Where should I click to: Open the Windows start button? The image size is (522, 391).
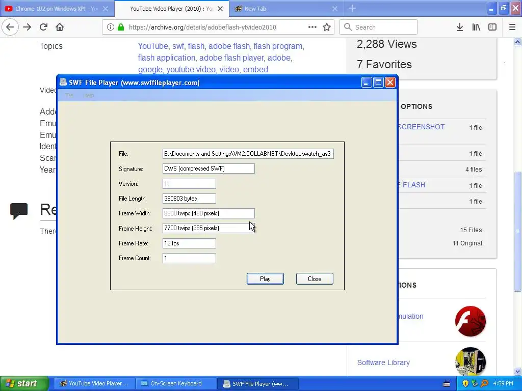[24, 383]
